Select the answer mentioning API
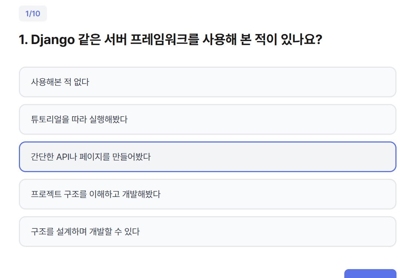415x278 pixels. (207, 157)
